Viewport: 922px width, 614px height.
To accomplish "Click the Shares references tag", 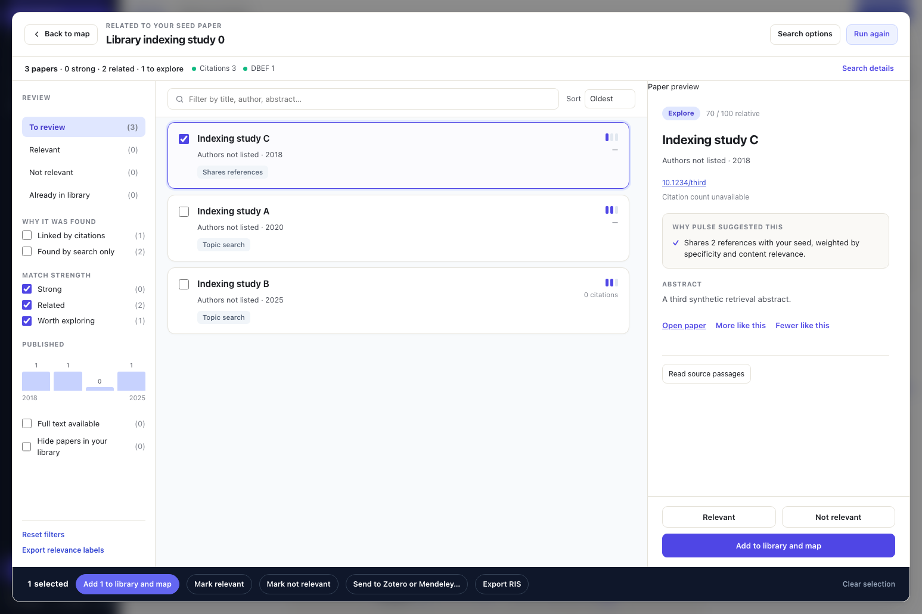I will pyautogui.click(x=232, y=172).
